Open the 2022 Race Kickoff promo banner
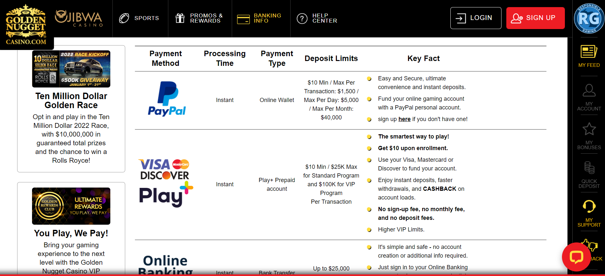 pyautogui.click(x=71, y=69)
